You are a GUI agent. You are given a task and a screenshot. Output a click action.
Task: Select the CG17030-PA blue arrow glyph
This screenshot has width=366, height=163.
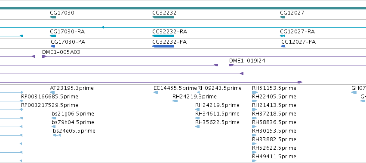53,46
